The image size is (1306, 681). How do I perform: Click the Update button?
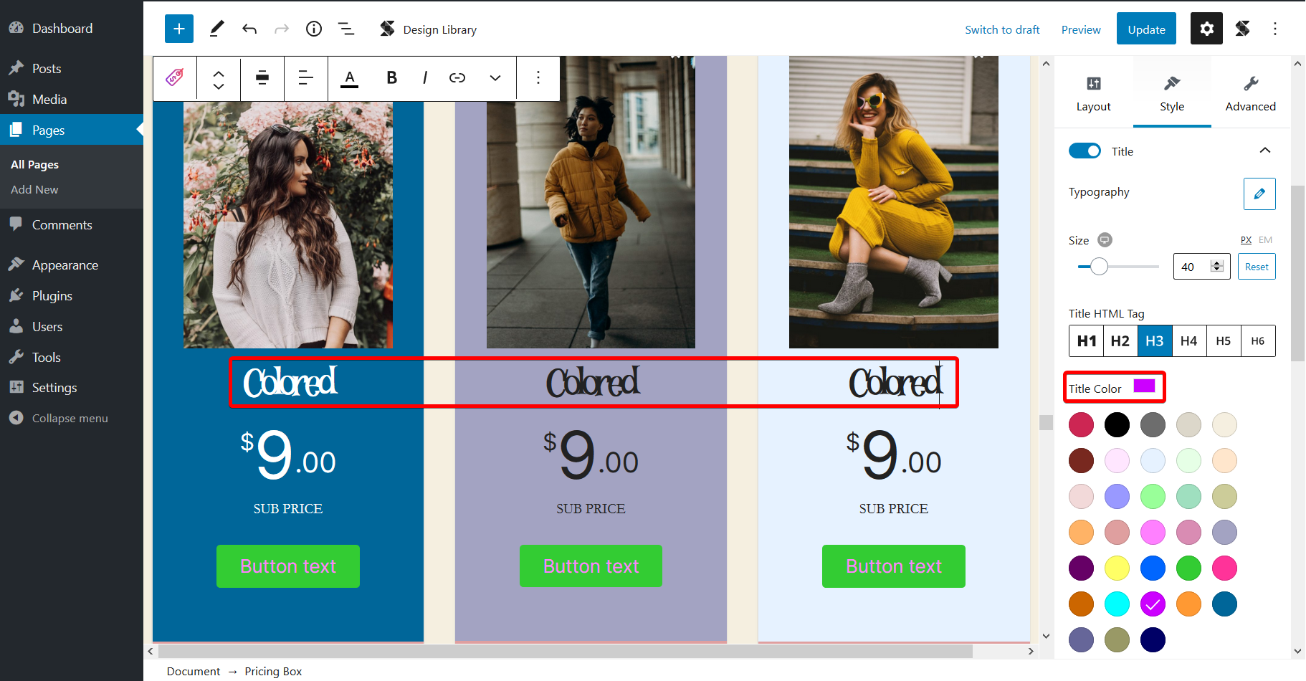(1146, 29)
